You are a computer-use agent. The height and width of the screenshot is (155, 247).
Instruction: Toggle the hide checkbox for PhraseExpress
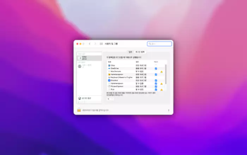pyautogui.click(x=156, y=87)
